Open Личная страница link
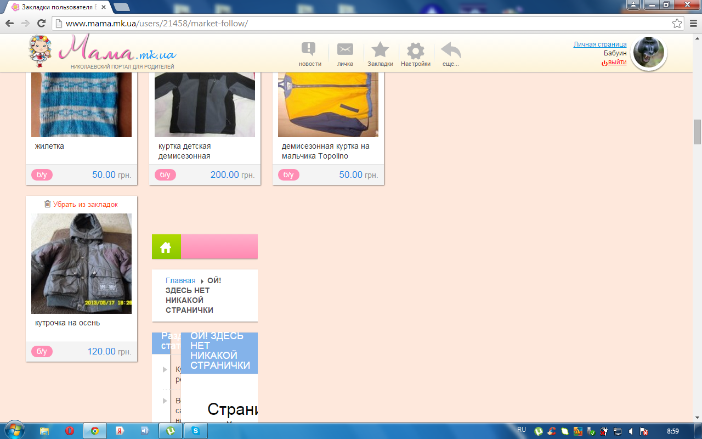This screenshot has width=702, height=439. coord(600,44)
